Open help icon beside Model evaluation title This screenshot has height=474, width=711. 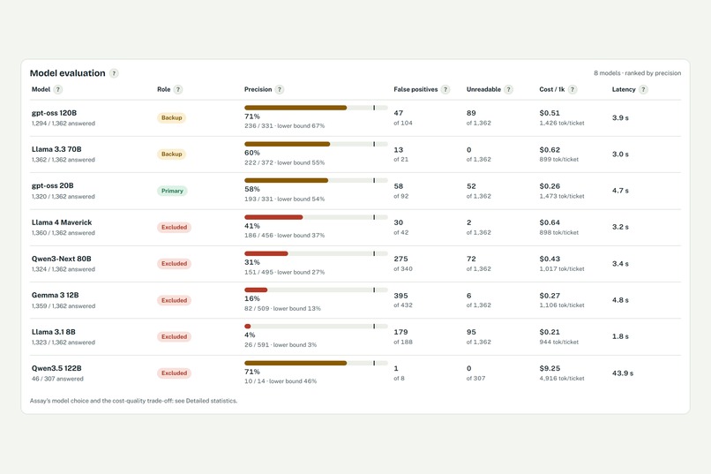pyautogui.click(x=114, y=73)
